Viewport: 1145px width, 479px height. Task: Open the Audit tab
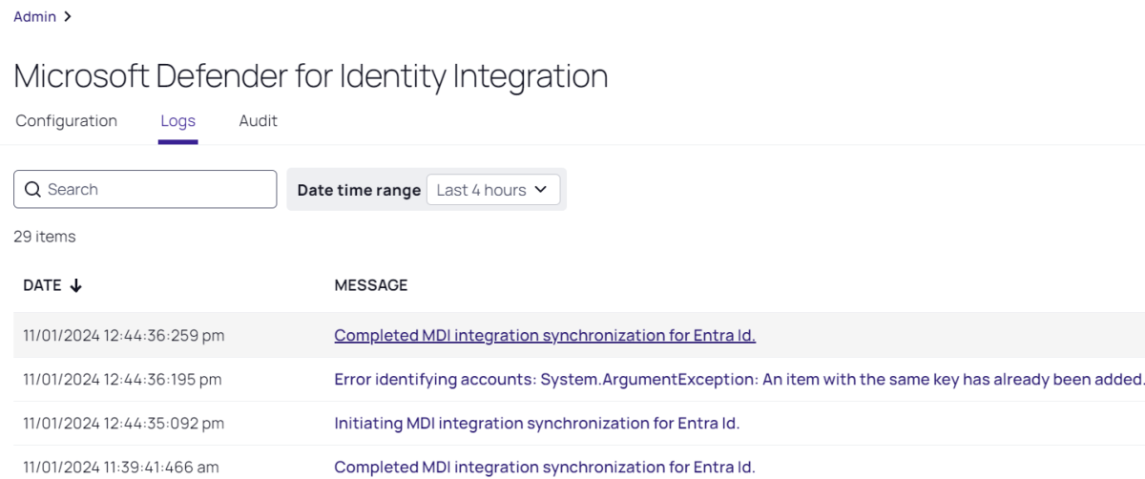[x=258, y=121]
